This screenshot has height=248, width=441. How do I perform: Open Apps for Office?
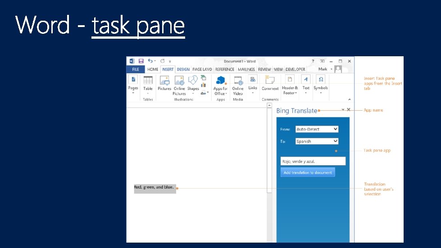click(221, 86)
